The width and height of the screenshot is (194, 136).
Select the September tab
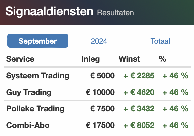(x=38, y=41)
